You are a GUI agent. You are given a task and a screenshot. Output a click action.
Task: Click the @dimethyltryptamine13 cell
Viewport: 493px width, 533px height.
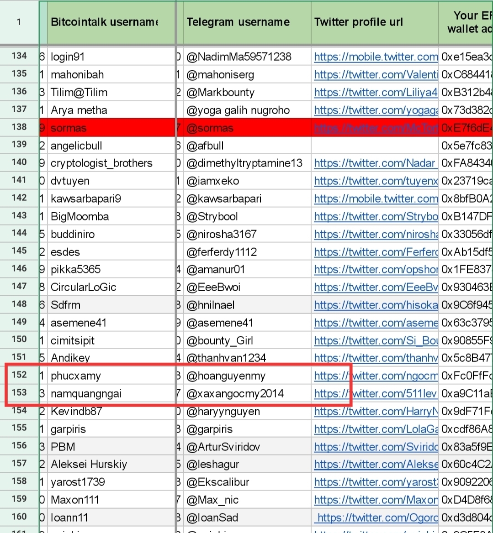point(247,163)
